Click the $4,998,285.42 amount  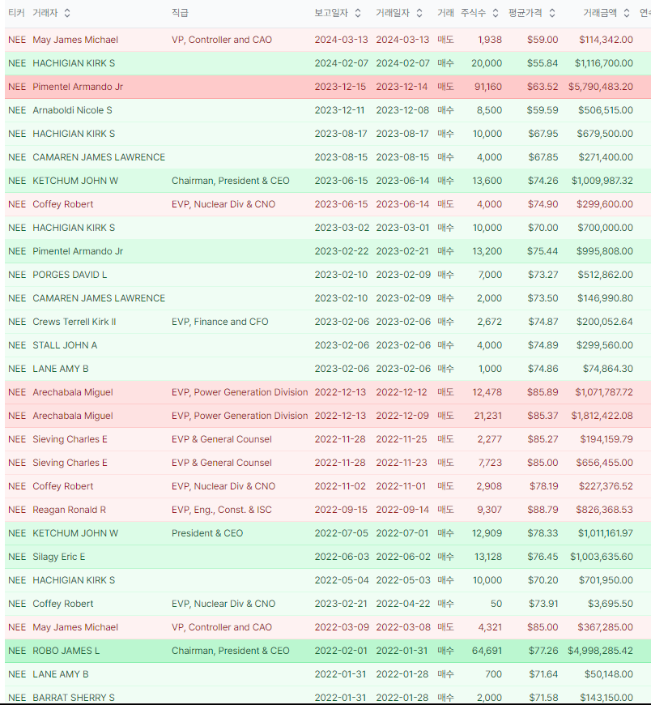(x=600, y=651)
